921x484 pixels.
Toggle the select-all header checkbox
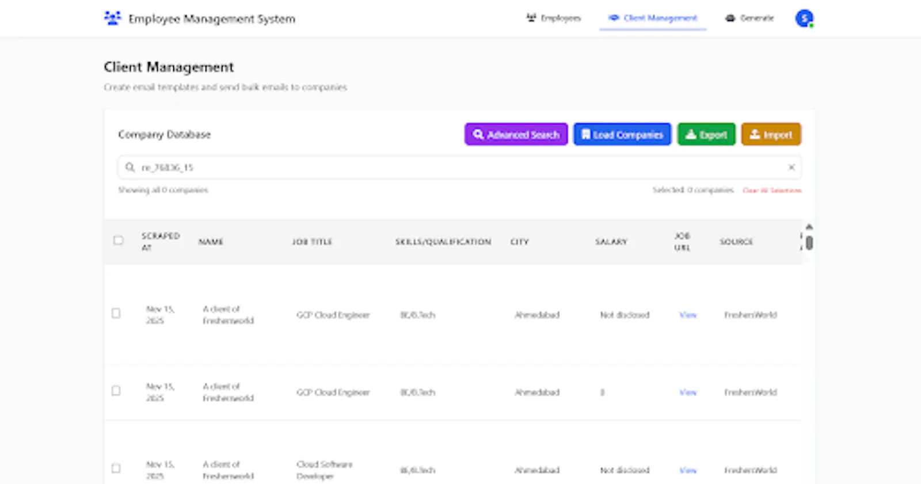[119, 241]
